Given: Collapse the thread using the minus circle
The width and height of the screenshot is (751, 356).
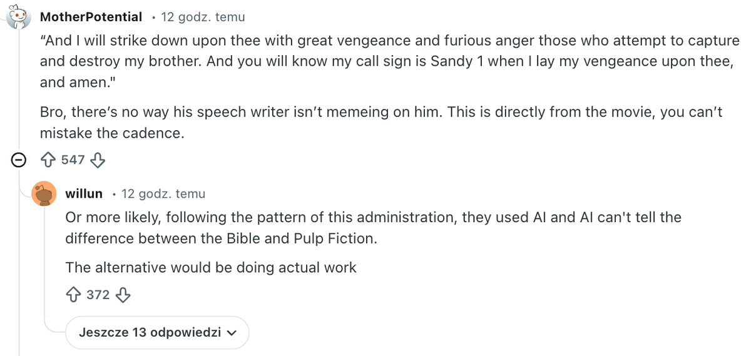Looking at the screenshot, I should tap(19, 160).
